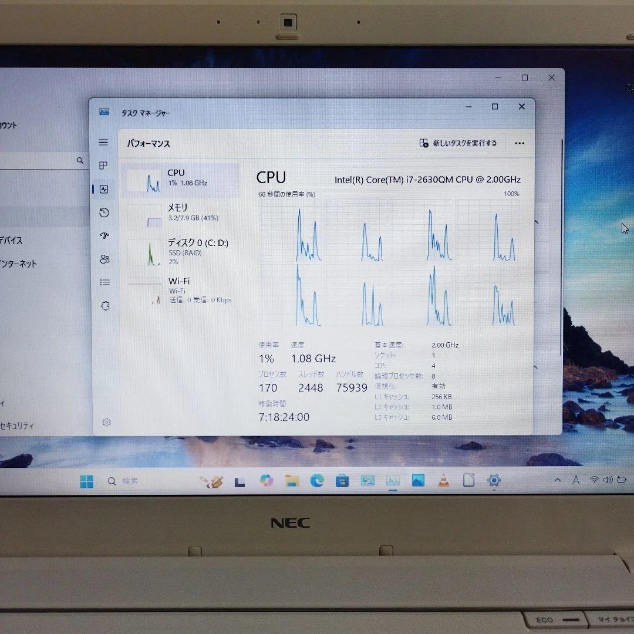Expand the hidden icons chevron in taskbar
Screen dimensions: 634x634
tap(557, 479)
